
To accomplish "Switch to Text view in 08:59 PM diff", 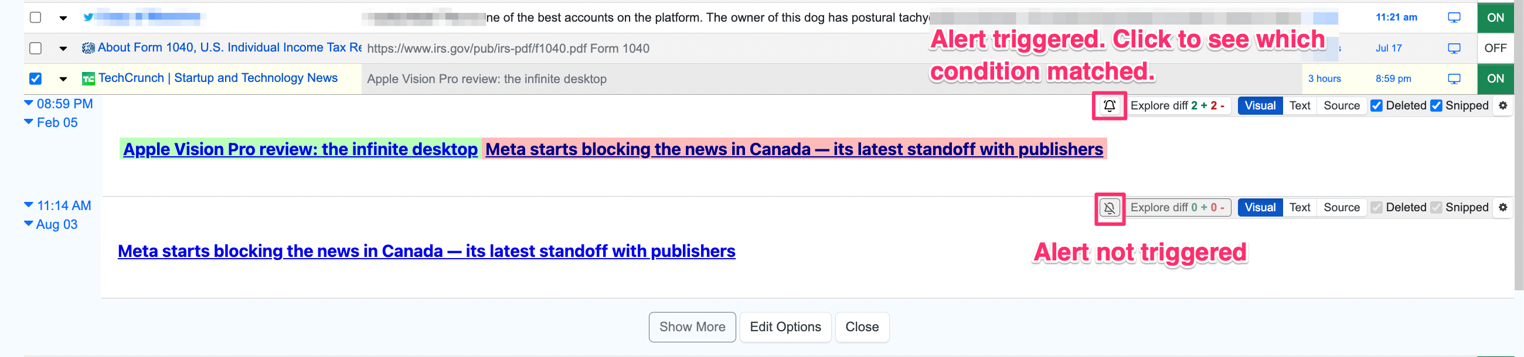I will [x=1299, y=106].
